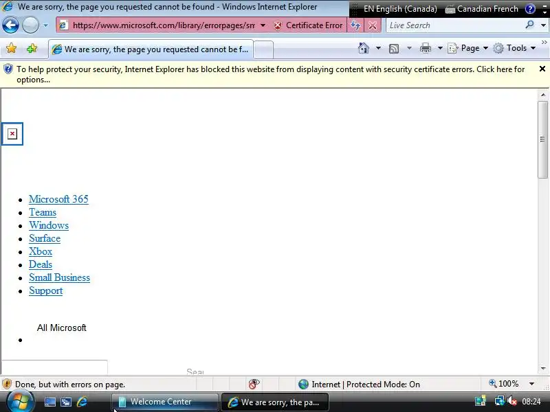This screenshot has width=550, height=412.
Task: Open the Teams link
Action: pos(43,212)
